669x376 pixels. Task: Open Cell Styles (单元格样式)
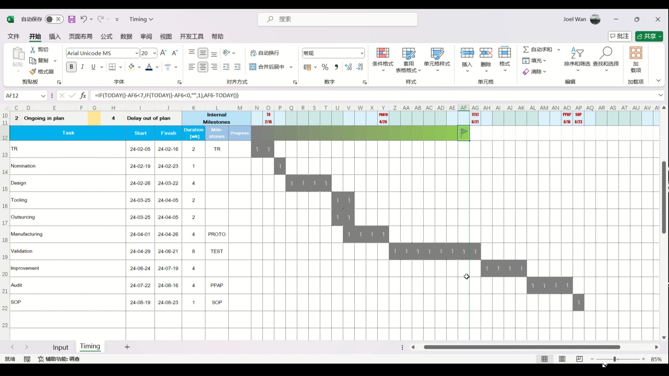[x=437, y=60]
